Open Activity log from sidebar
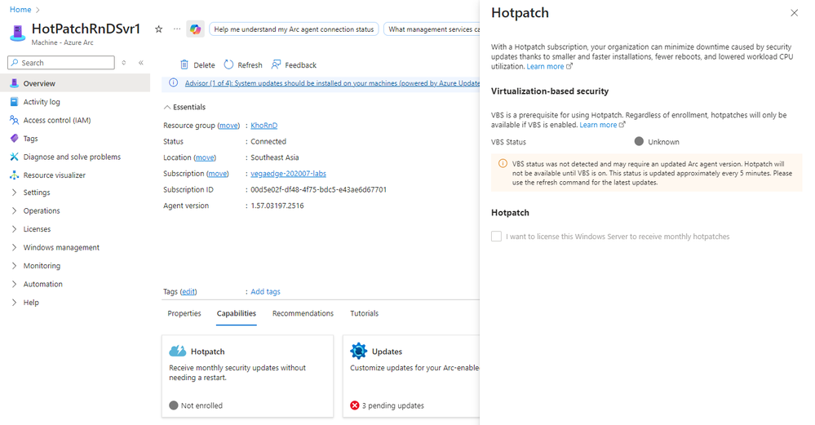Image resolution: width=815 pixels, height=425 pixels. coord(42,102)
